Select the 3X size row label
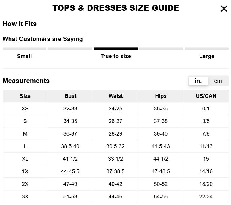The height and width of the screenshot is (205, 231). coord(25,197)
